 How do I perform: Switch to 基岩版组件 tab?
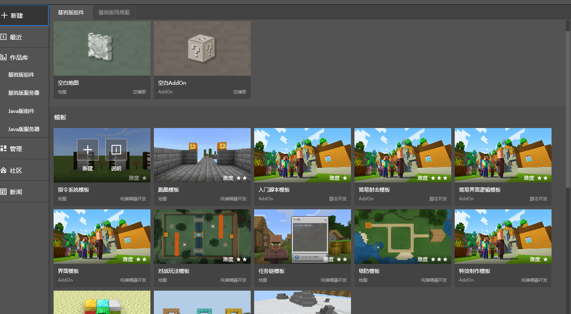click(71, 13)
